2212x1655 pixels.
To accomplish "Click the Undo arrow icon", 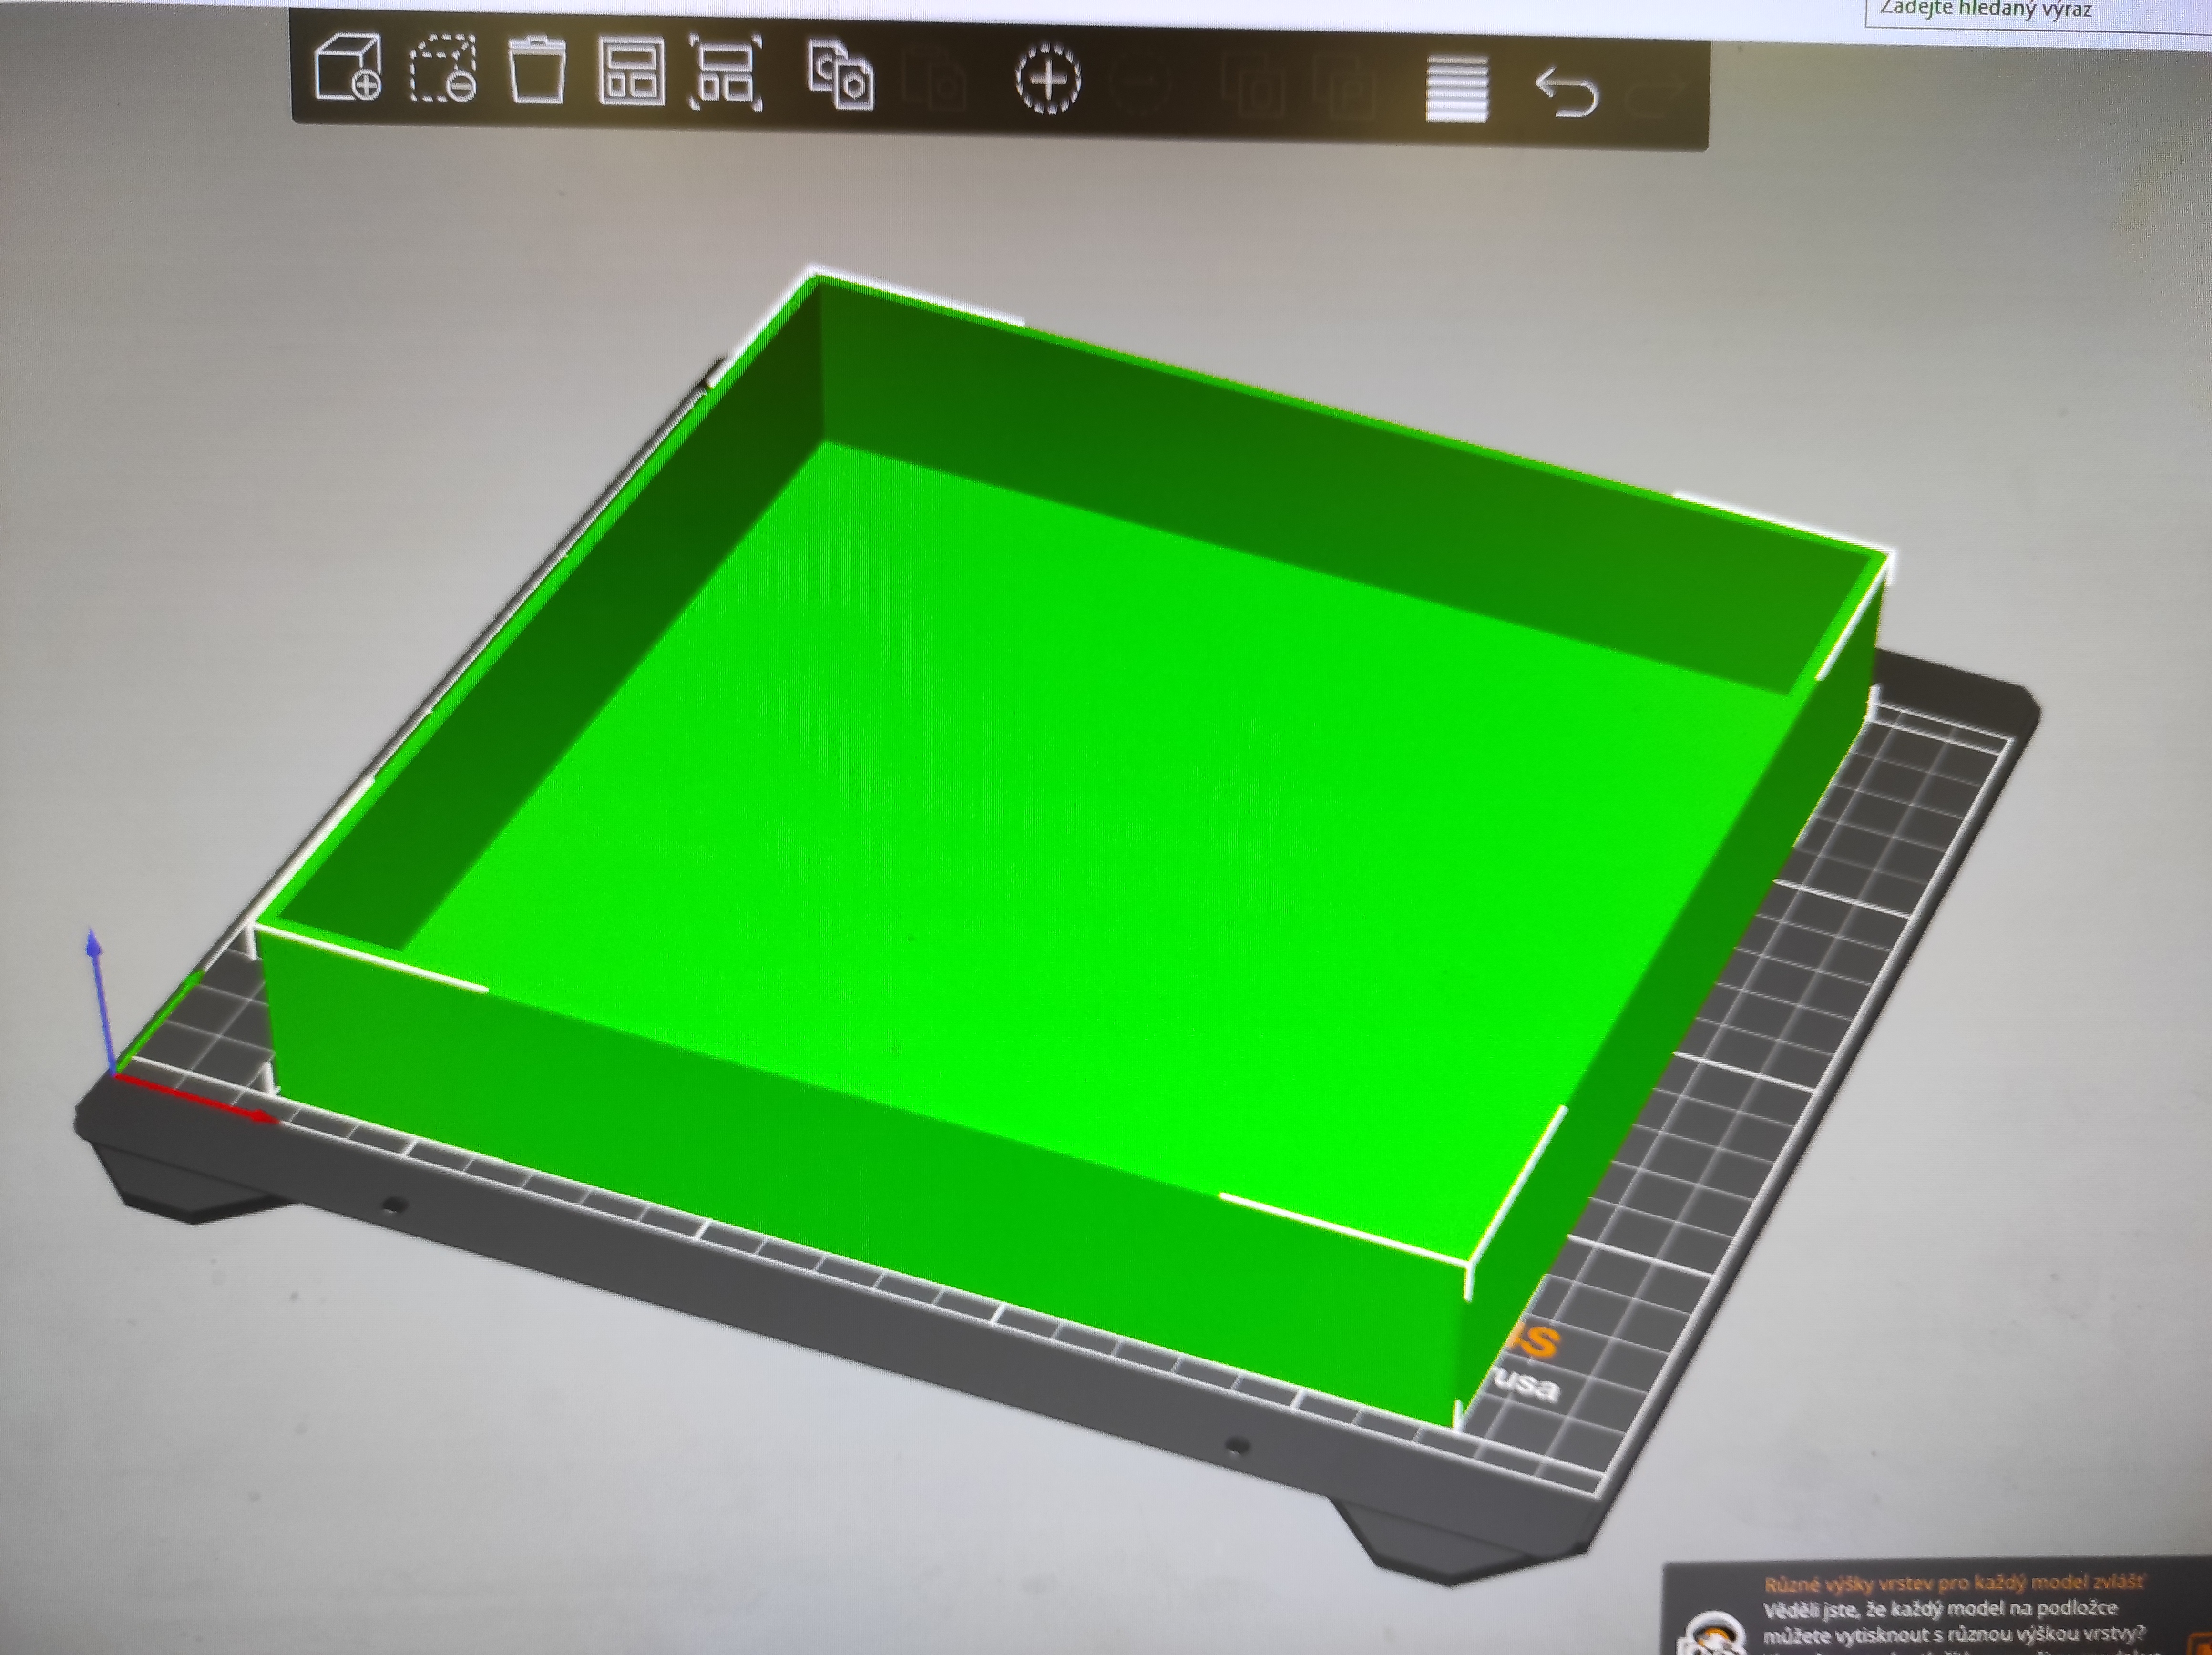I will (1567, 92).
